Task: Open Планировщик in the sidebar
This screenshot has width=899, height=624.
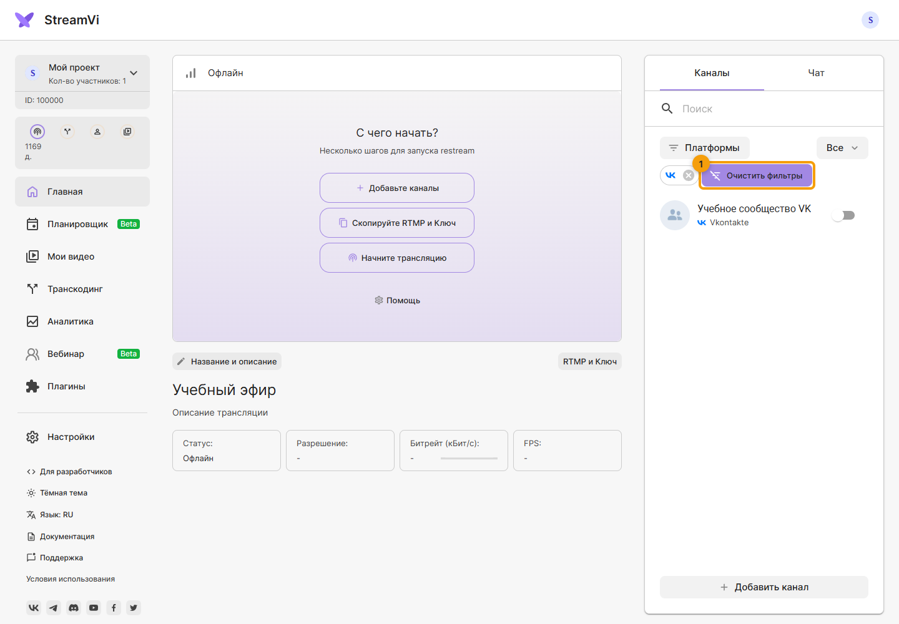Action: pyautogui.click(x=82, y=224)
